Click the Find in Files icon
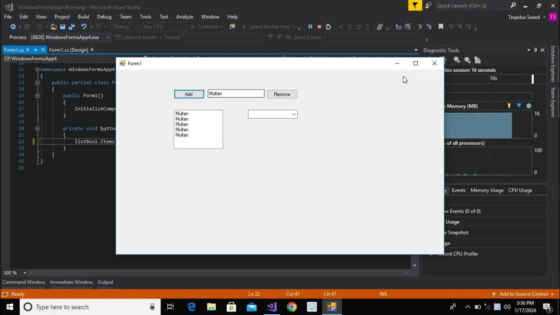 [x=232, y=27]
